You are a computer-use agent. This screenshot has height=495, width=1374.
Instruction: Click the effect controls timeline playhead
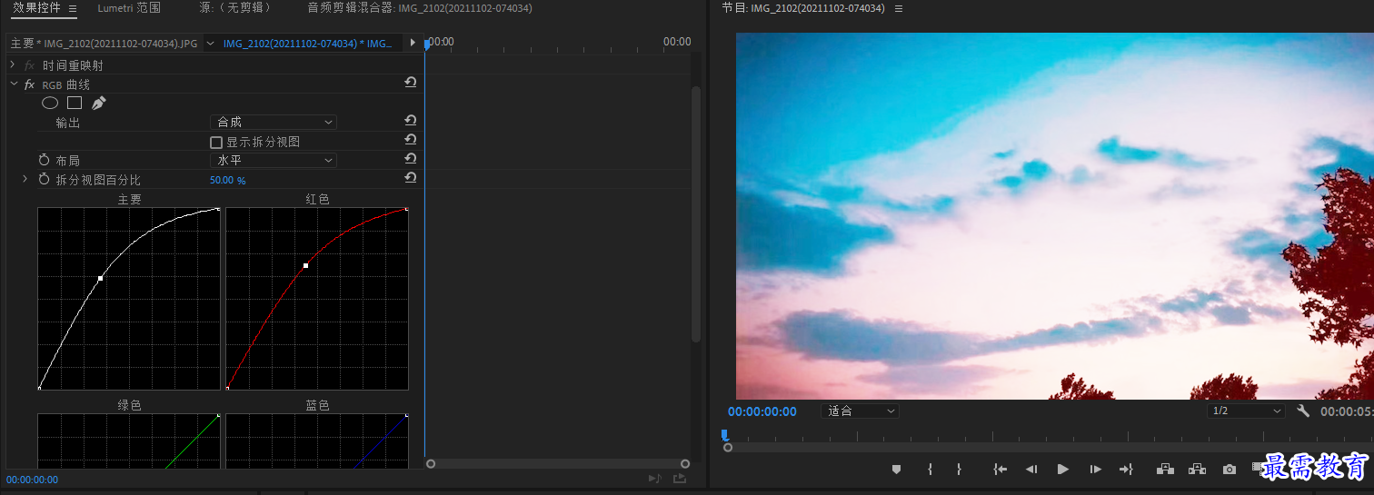(x=427, y=44)
